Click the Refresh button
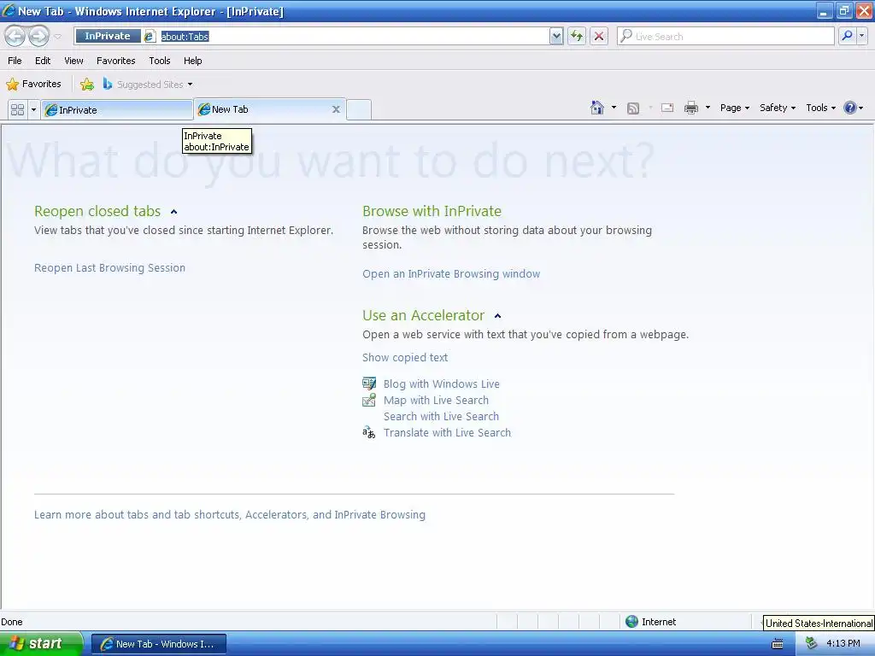 [577, 36]
